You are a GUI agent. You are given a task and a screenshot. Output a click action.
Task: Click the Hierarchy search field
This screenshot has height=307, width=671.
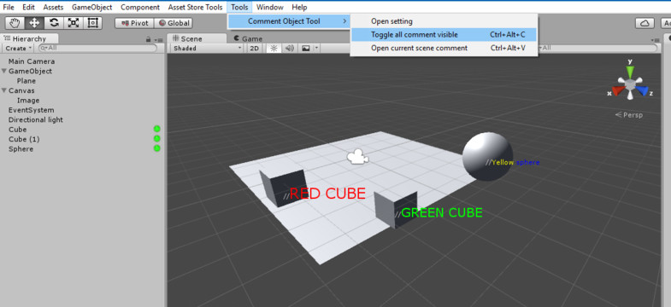[97, 49]
